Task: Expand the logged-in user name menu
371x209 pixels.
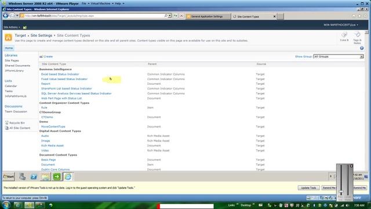Action: [x=341, y=25]
